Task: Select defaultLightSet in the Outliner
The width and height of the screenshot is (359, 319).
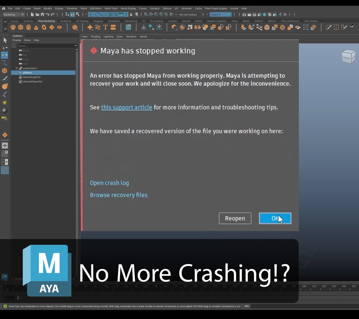Action: 32,77
